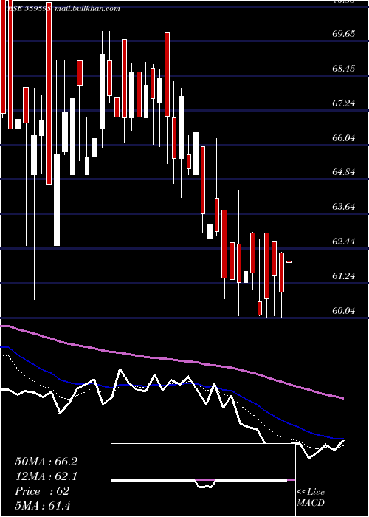This screenshot has height=517, width=369.
Task: Click the Price : 62 readout
Action: tap(42, 491)
